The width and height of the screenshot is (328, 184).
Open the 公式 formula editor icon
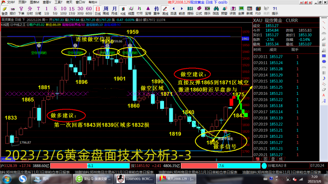199,11
